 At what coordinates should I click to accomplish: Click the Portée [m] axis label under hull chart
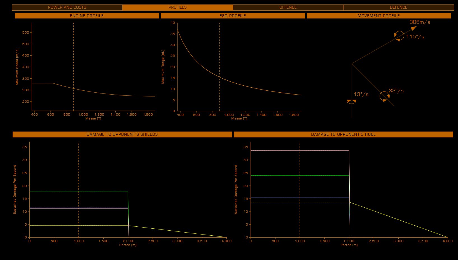coord(349,245)
